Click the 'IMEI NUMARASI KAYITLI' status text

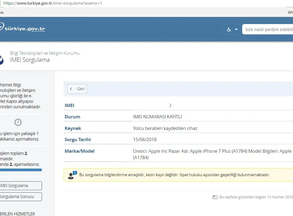157,117
